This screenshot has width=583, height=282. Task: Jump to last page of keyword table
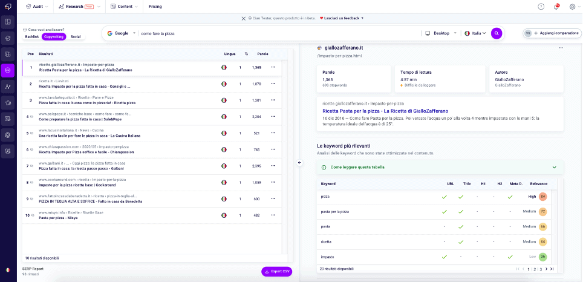(552, 269)
